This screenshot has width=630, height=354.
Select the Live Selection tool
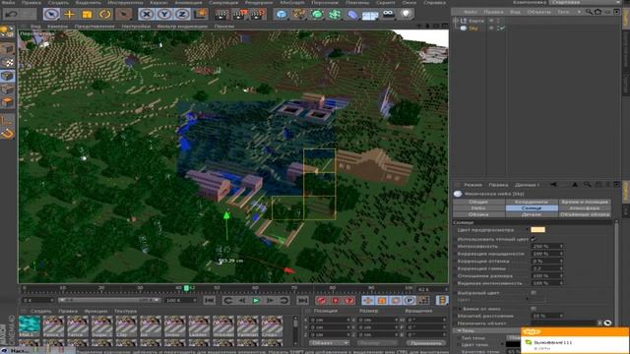[x=51, y=14]
